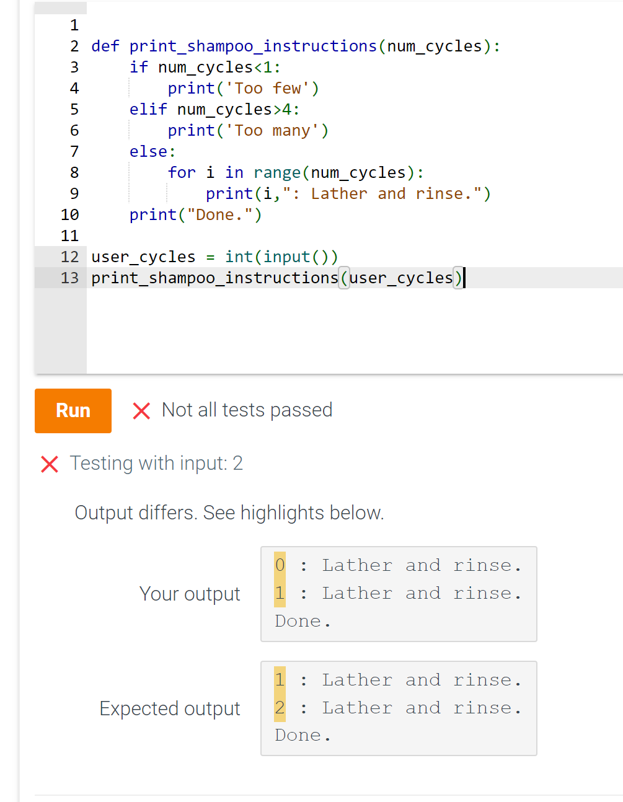Click the highlighted '1' in Expected output

point(280,679)
